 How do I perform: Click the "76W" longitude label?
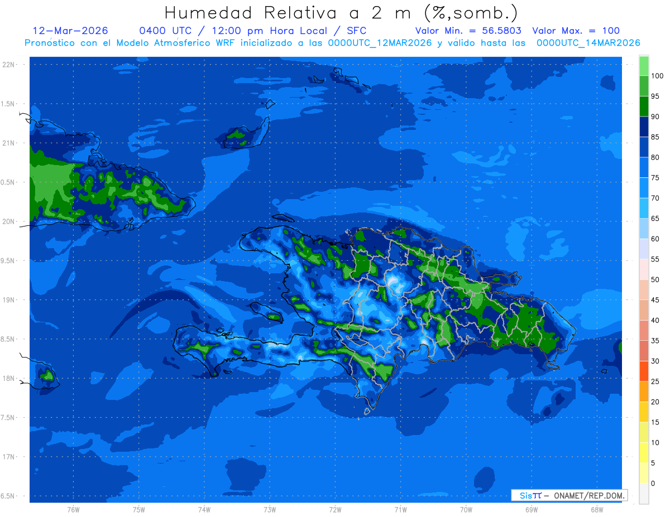[x=73, y=509]
